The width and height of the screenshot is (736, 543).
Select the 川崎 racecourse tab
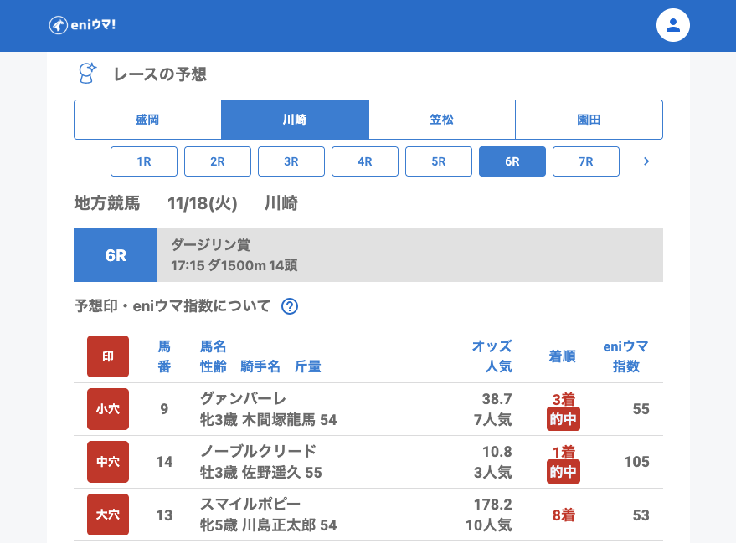coord(295,120)
